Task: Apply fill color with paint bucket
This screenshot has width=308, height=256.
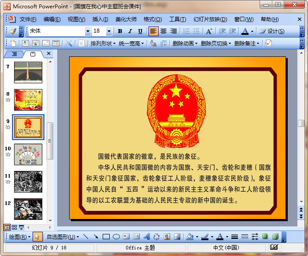Action: click(x=190, y=237)
